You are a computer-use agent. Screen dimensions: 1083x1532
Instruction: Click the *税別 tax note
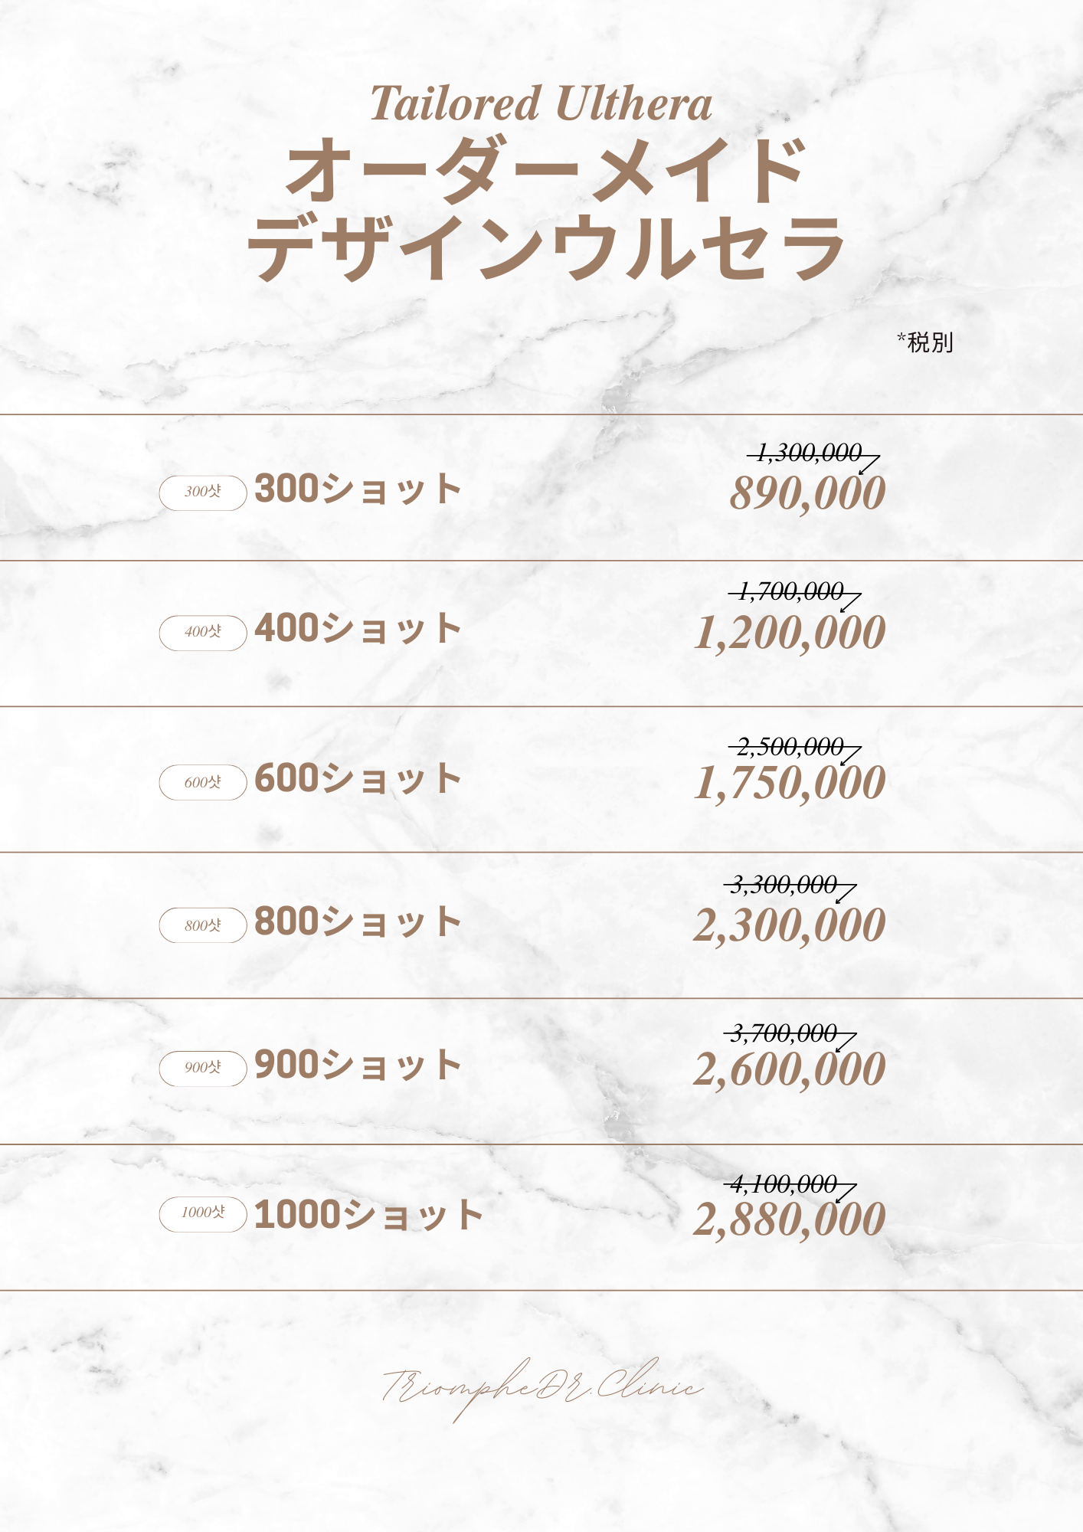925,342
